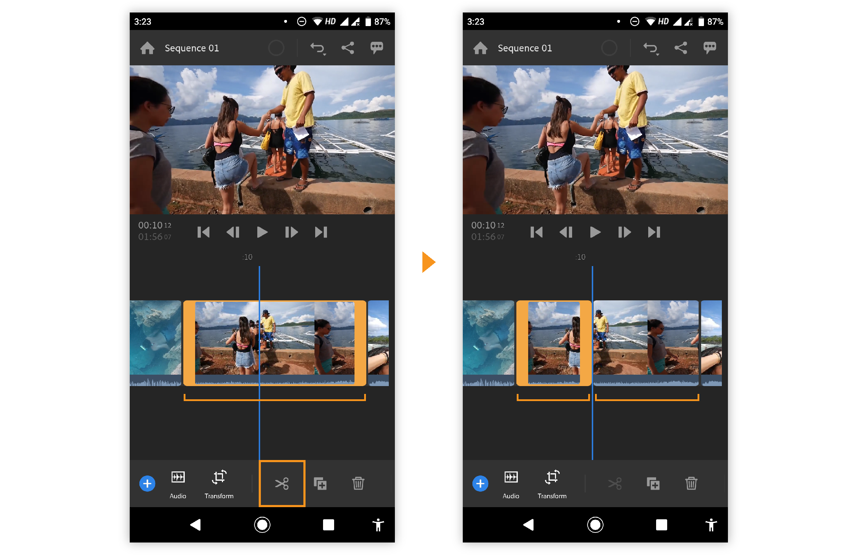Select the underwater clip thumbnail
The width and height of the screenshot is (858, 555).
point(155,342)
